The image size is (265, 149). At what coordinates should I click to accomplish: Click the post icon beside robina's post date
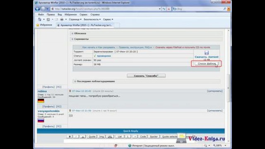coord(70,91)
